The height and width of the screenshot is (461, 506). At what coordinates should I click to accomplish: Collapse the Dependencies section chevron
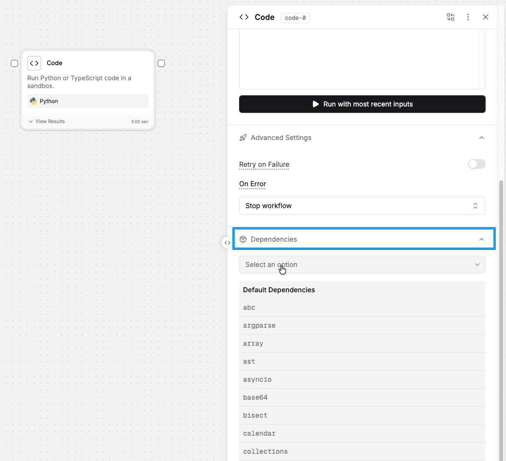(482, 239)
